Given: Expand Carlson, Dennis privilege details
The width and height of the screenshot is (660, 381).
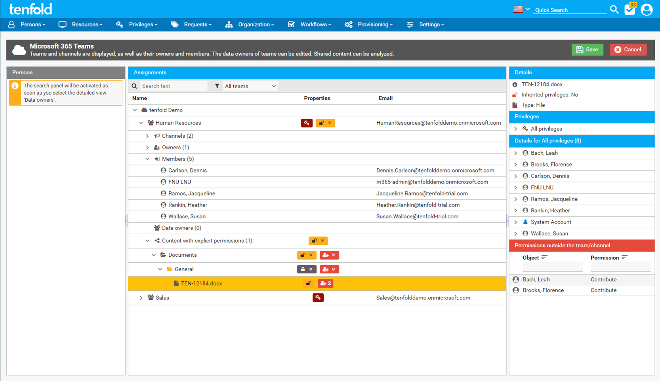Looking at the screenshot, I should click(516, 176).
